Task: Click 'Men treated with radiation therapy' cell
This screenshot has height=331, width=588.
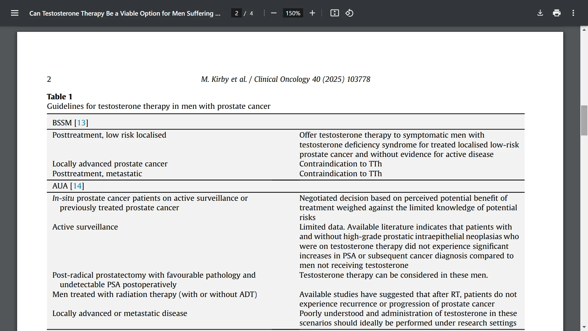Action: coord(155,295)
